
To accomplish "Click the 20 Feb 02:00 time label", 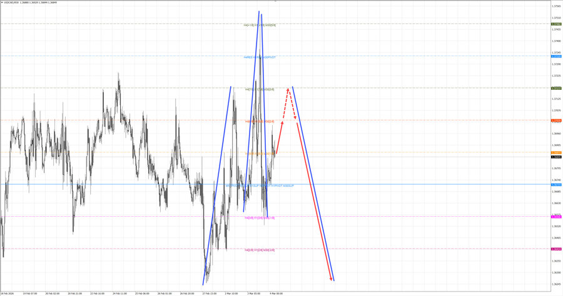I will tap(53, 294).
